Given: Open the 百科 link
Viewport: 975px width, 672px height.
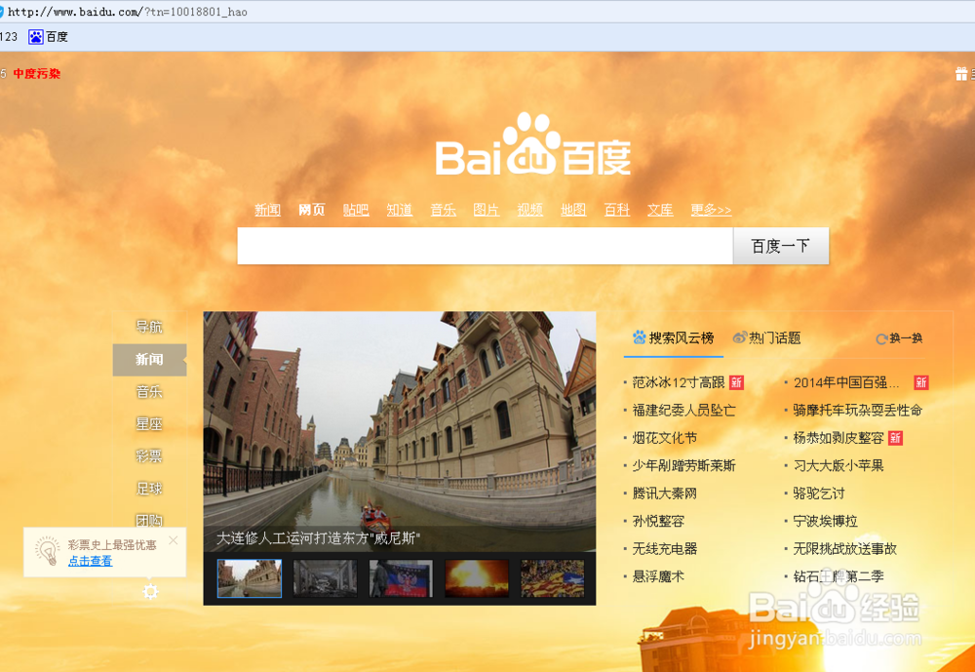Looking at the screenshot, I should (x=617, y=211).
